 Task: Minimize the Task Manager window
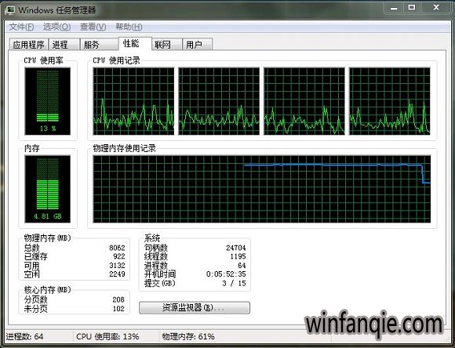(x=394, y=8)
